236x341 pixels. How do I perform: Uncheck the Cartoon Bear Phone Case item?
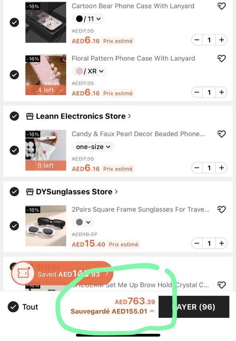pos(14,22)
